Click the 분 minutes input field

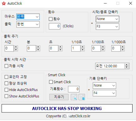(x=31, y=48)
